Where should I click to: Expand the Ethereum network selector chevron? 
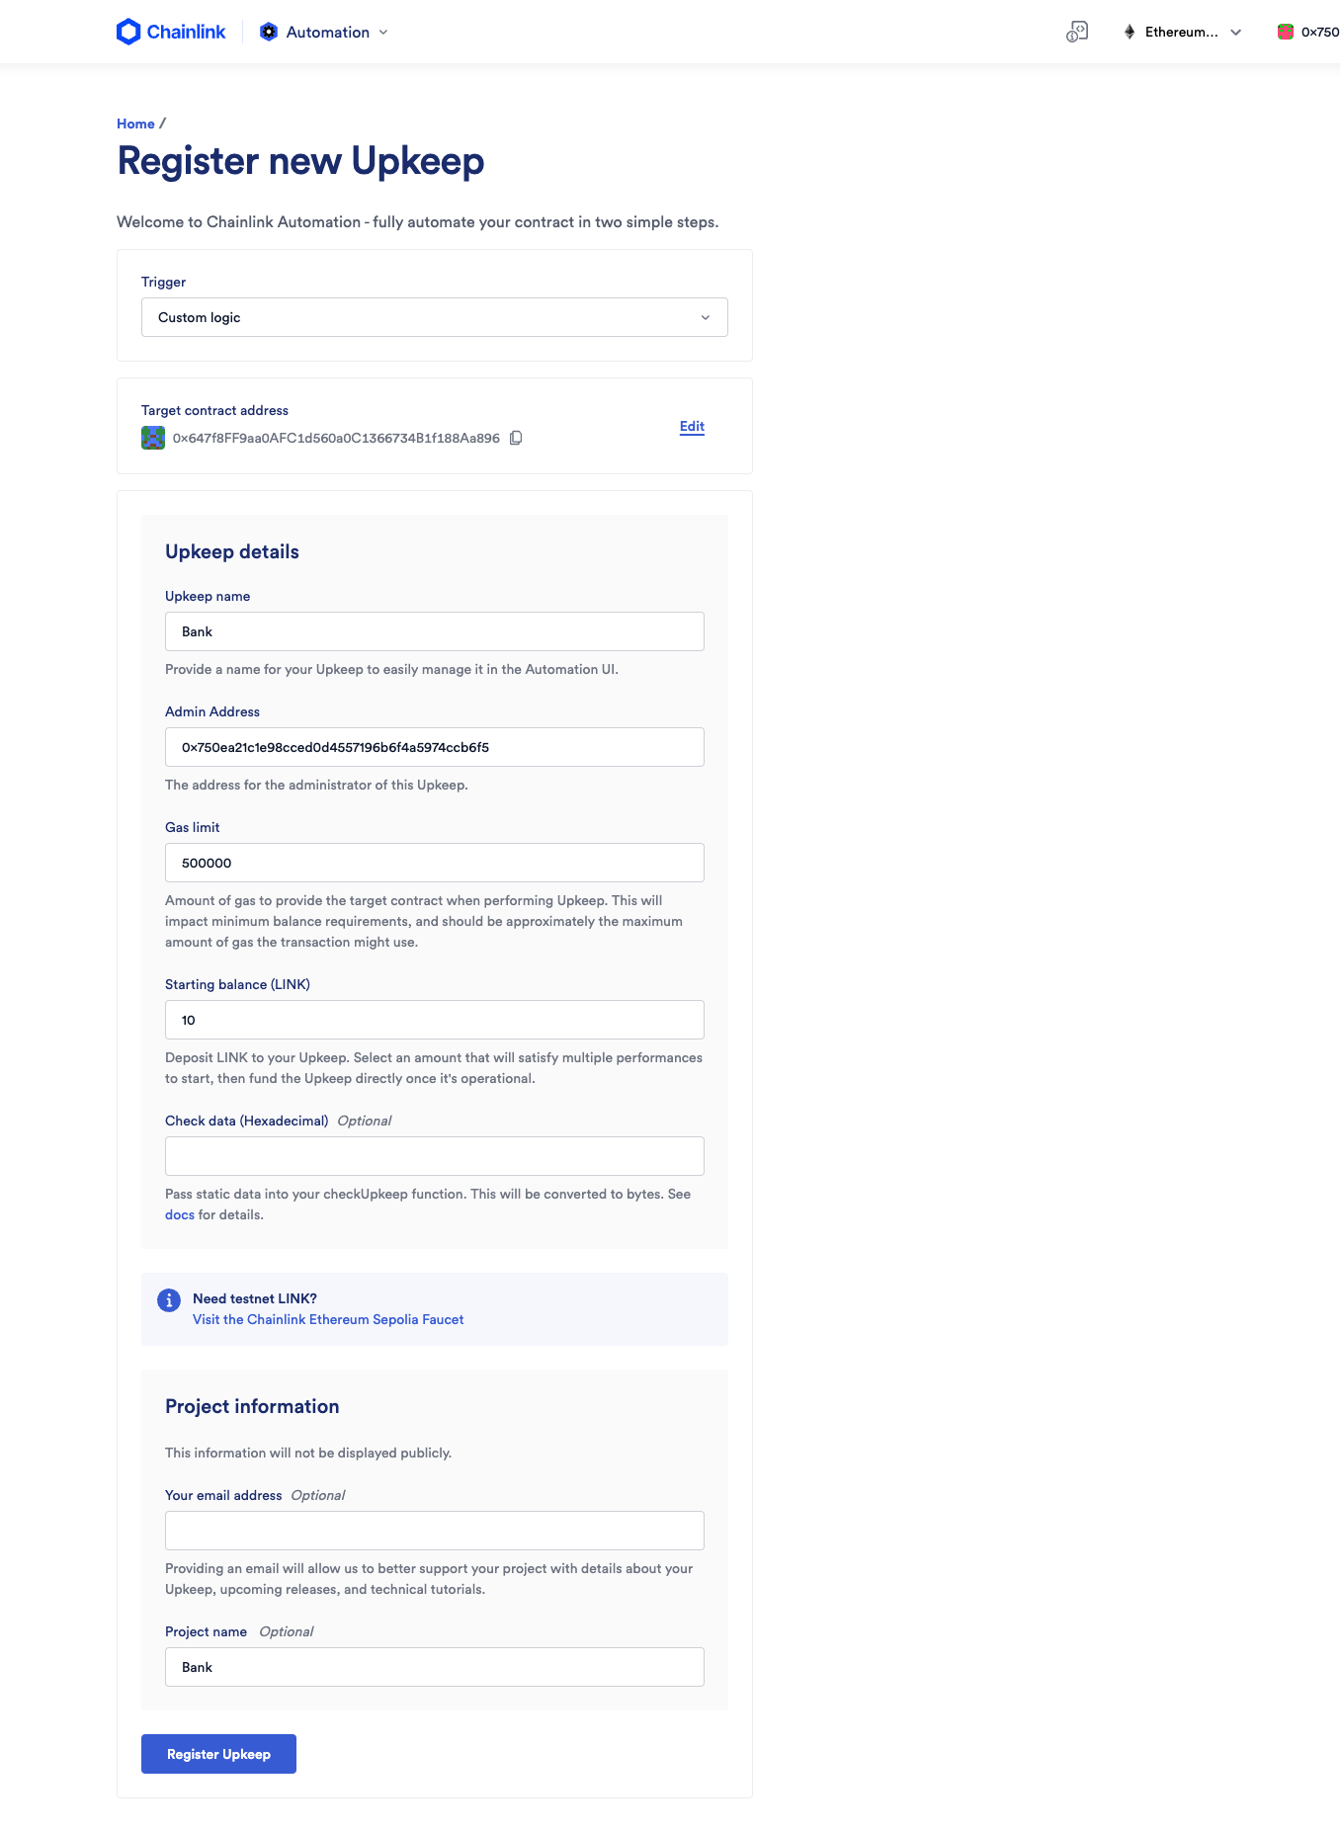click(x=1235, y=33)
